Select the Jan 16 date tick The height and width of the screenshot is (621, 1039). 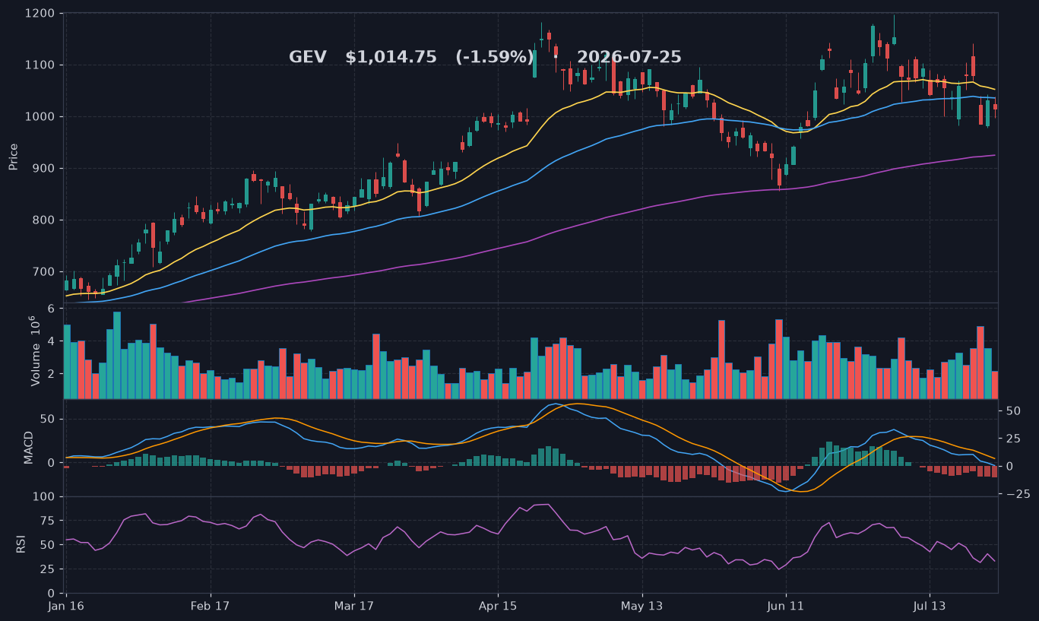coord(66,607)
